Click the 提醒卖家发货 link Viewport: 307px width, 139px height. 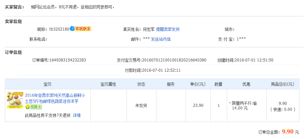click(168, 29)
